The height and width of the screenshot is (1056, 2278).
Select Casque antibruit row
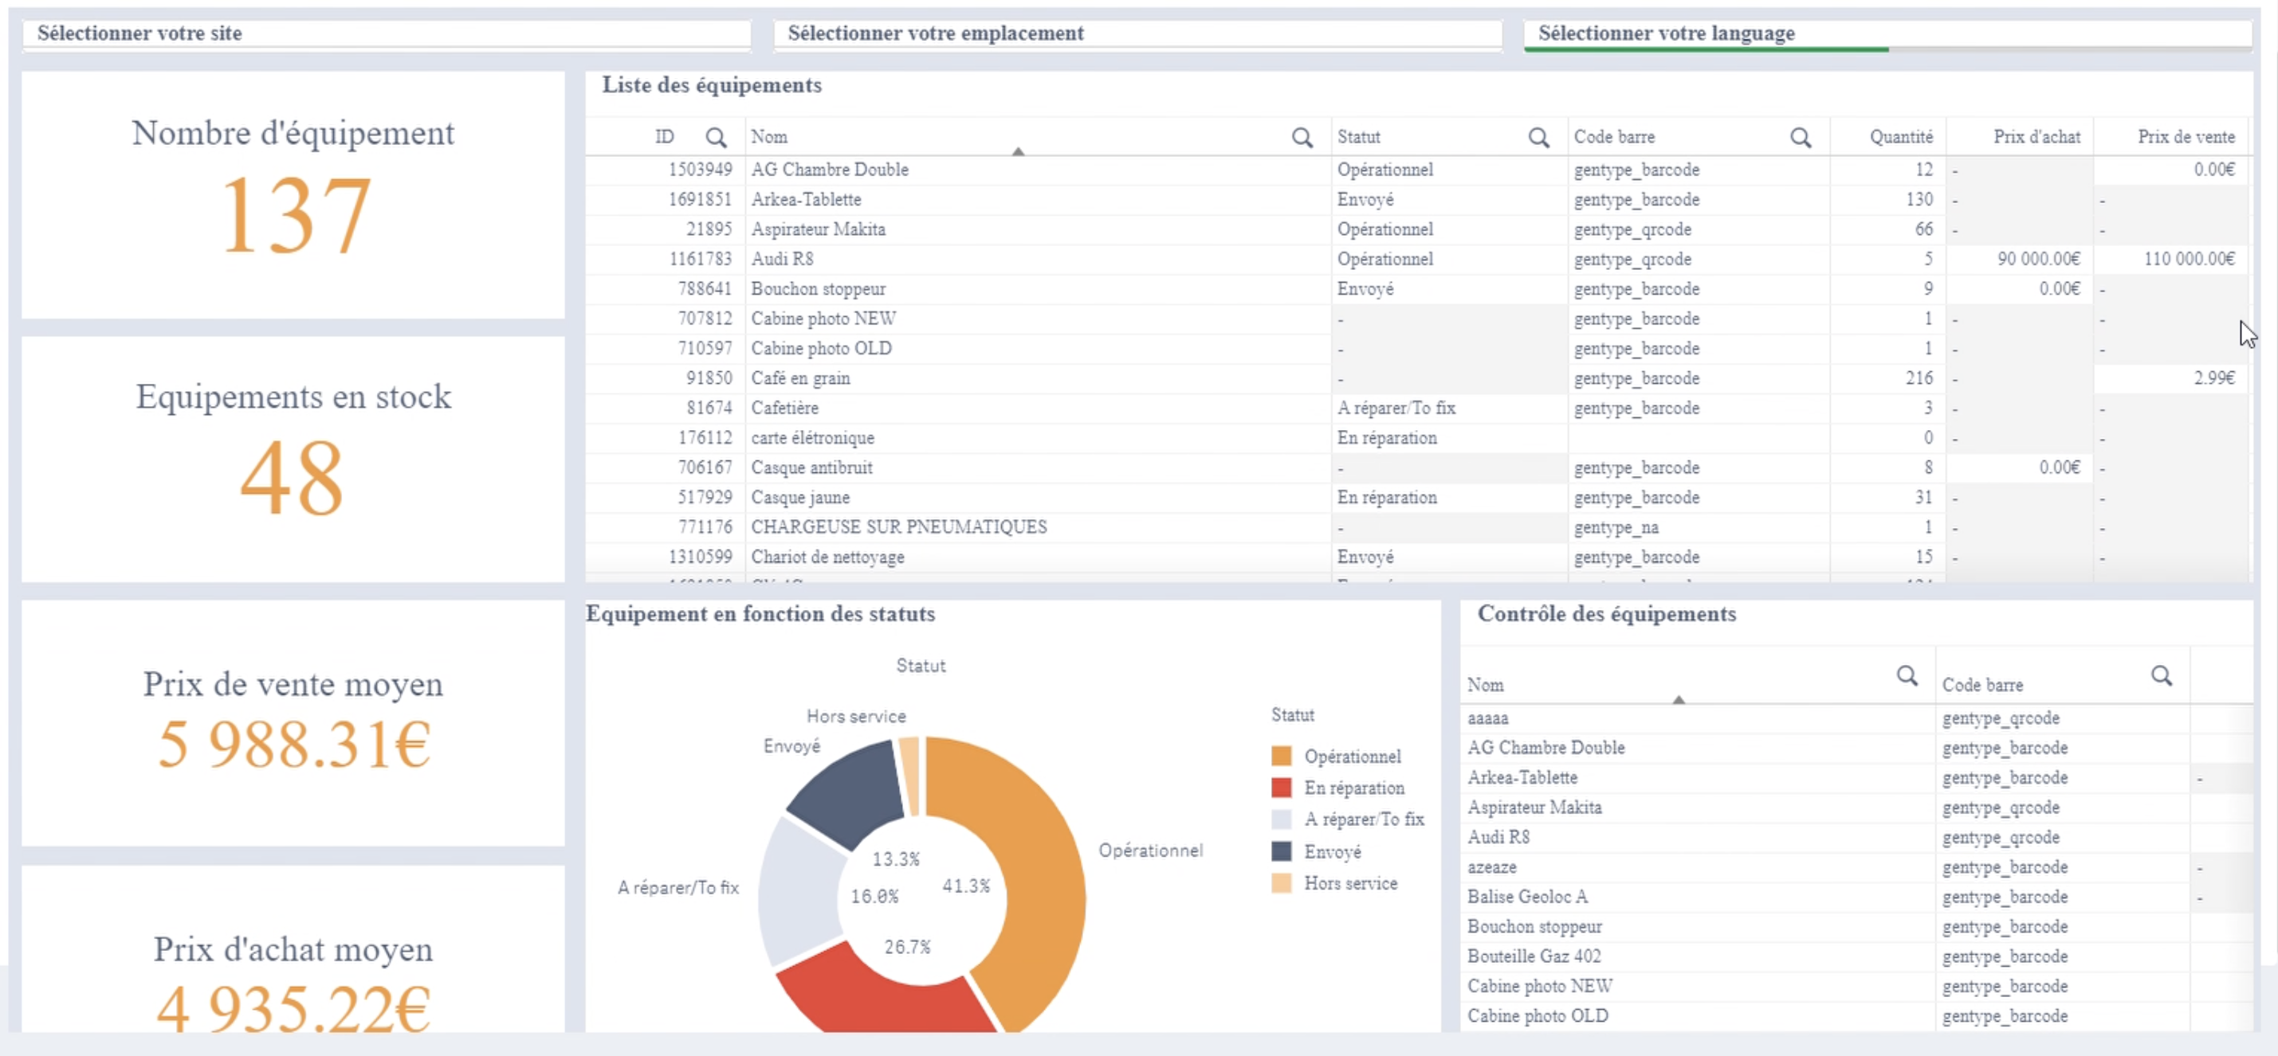point(1417,467)
